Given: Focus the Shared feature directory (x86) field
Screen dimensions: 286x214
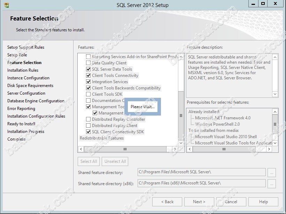Looking at the screenshot, I should (202, 183).
